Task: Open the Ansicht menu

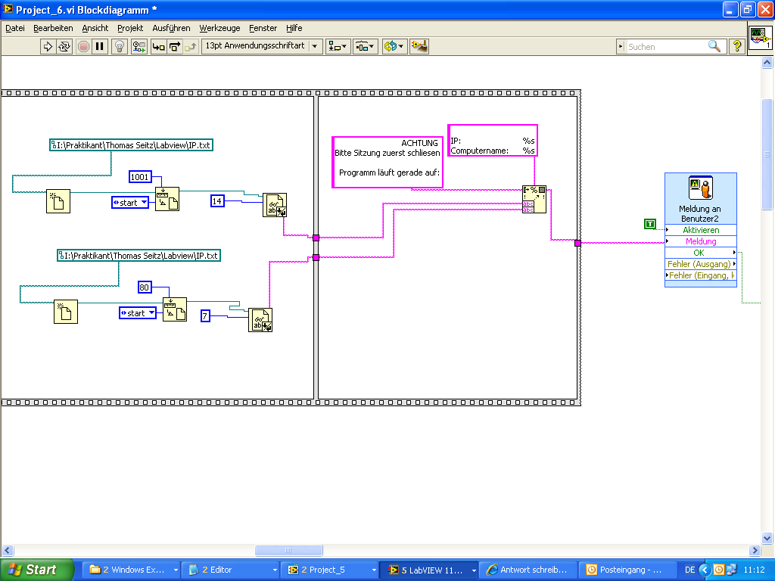Action: (x=95, y=28)
